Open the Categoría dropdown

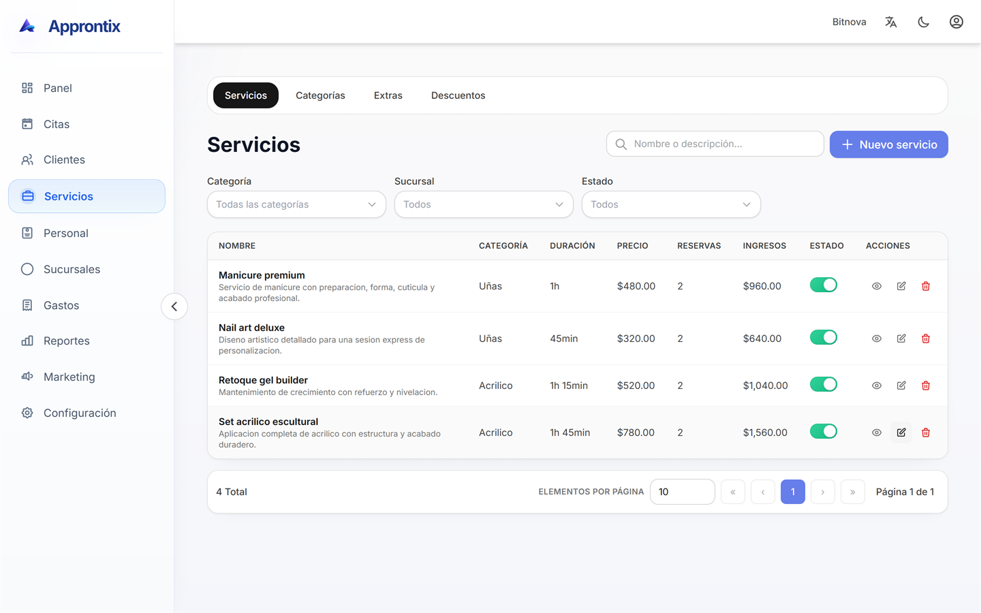tap(296, 204)
